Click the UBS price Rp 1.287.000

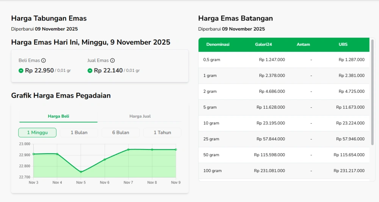point(351,60)
